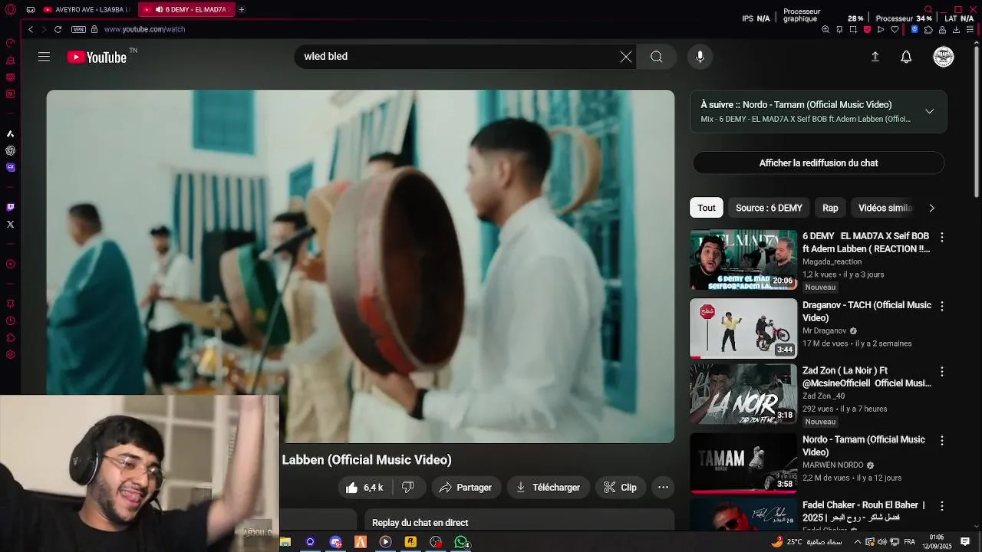Clear the search text with the X

[x=626, y=57]
